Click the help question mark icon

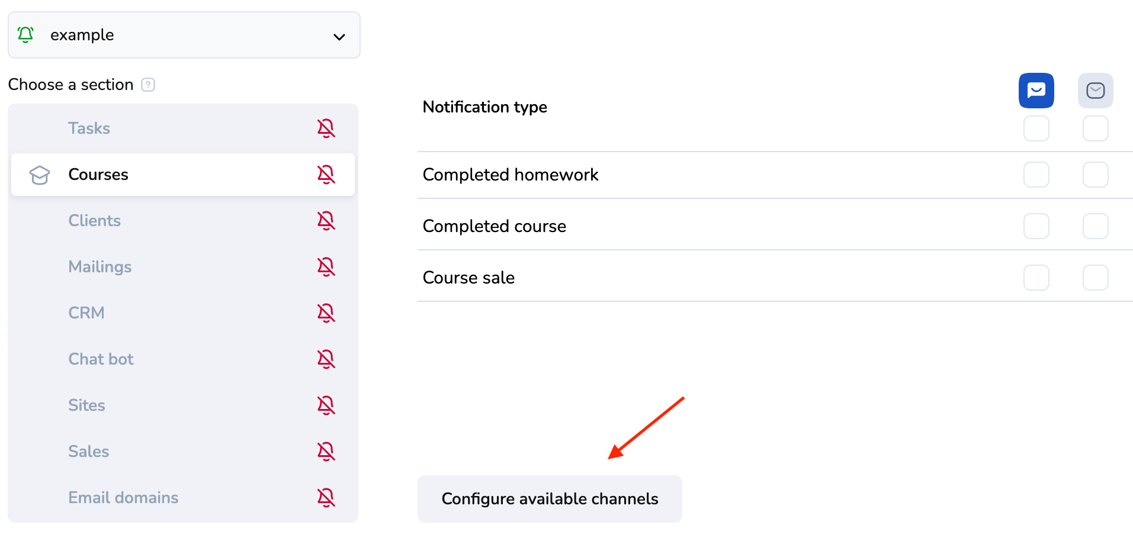click(148, 85)
